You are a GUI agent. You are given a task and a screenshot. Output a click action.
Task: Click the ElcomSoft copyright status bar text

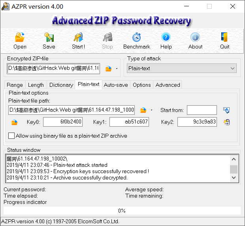point(60,222)
